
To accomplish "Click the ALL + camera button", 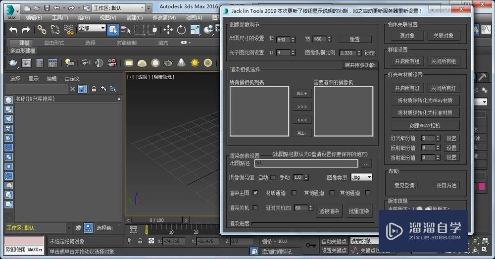I will click(302, 94).
